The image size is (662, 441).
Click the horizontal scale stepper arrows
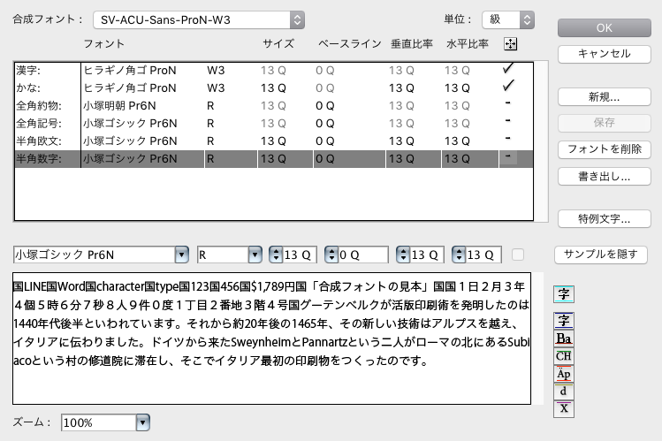459,255
